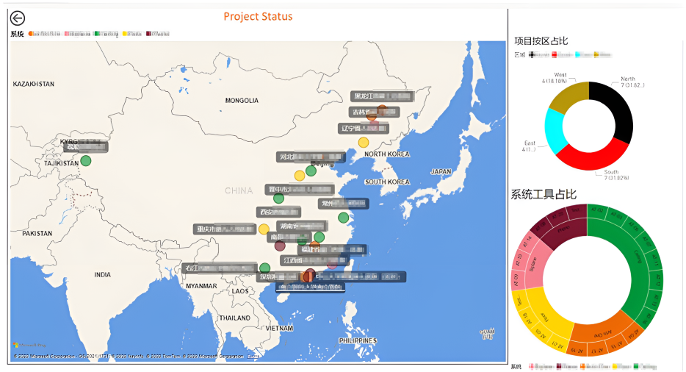Select the red South donut segment

click(592, 154)
